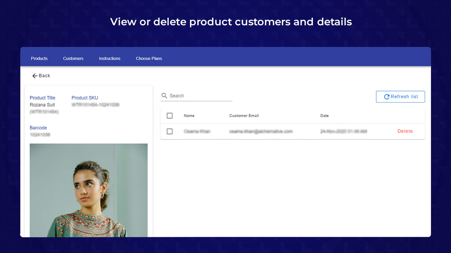Screen dimensions: 451x253
Task: Select the Name column header
Action: coord(189,115)
